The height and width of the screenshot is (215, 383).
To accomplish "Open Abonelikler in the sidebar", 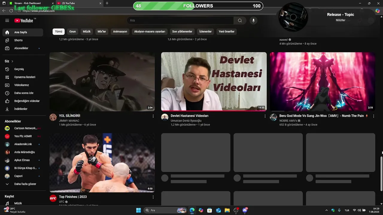I will [x=23, y=48].
